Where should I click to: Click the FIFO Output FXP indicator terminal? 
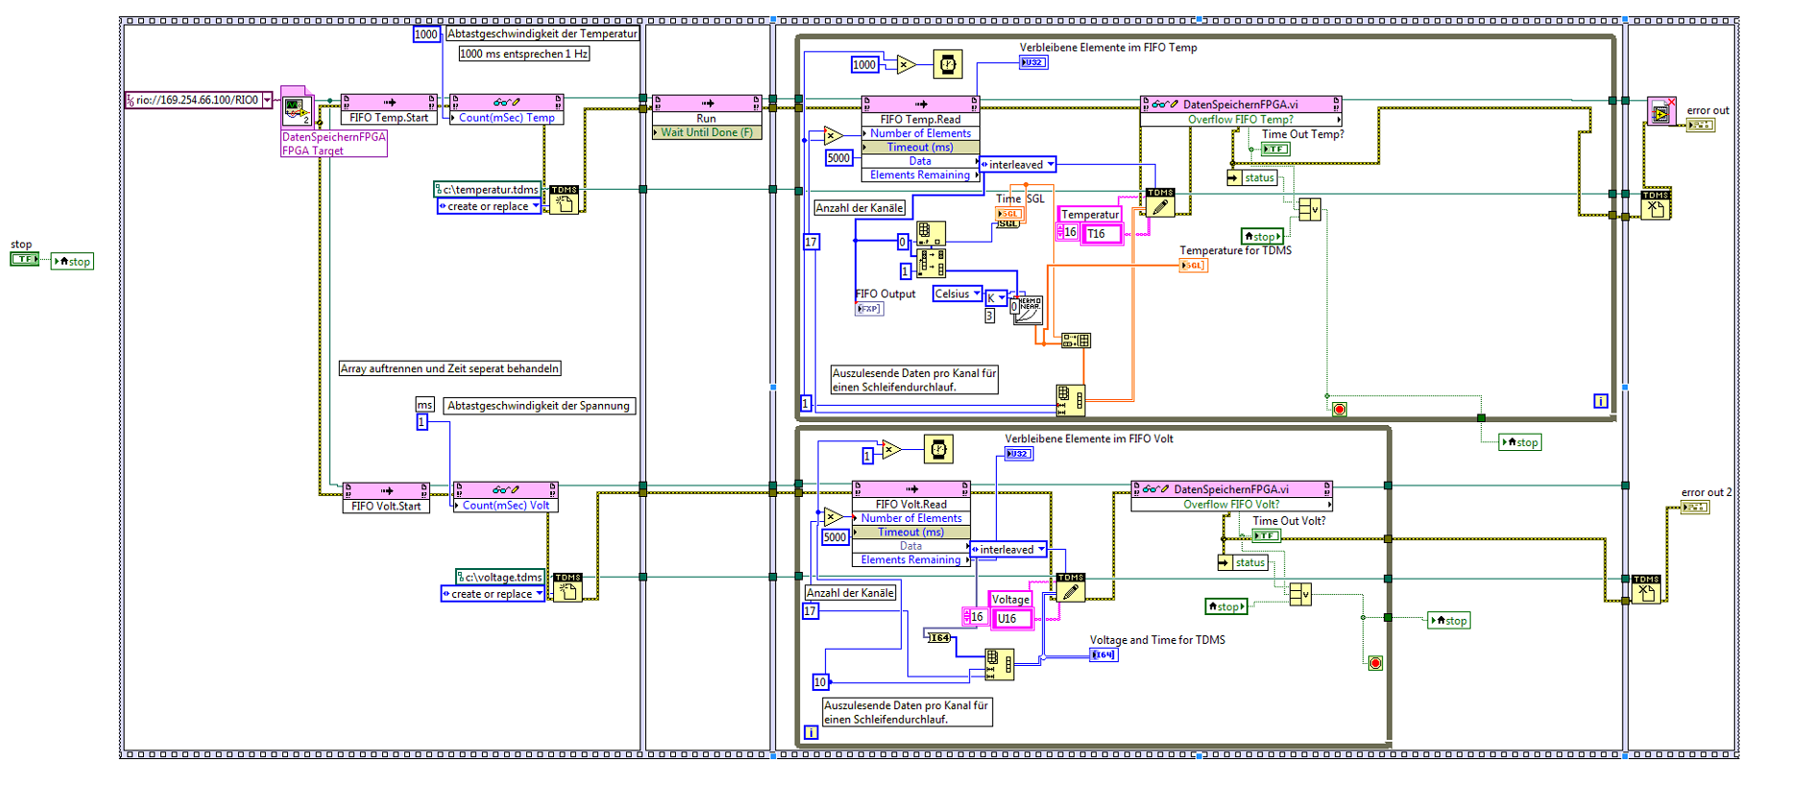click(x=868, y=308)
